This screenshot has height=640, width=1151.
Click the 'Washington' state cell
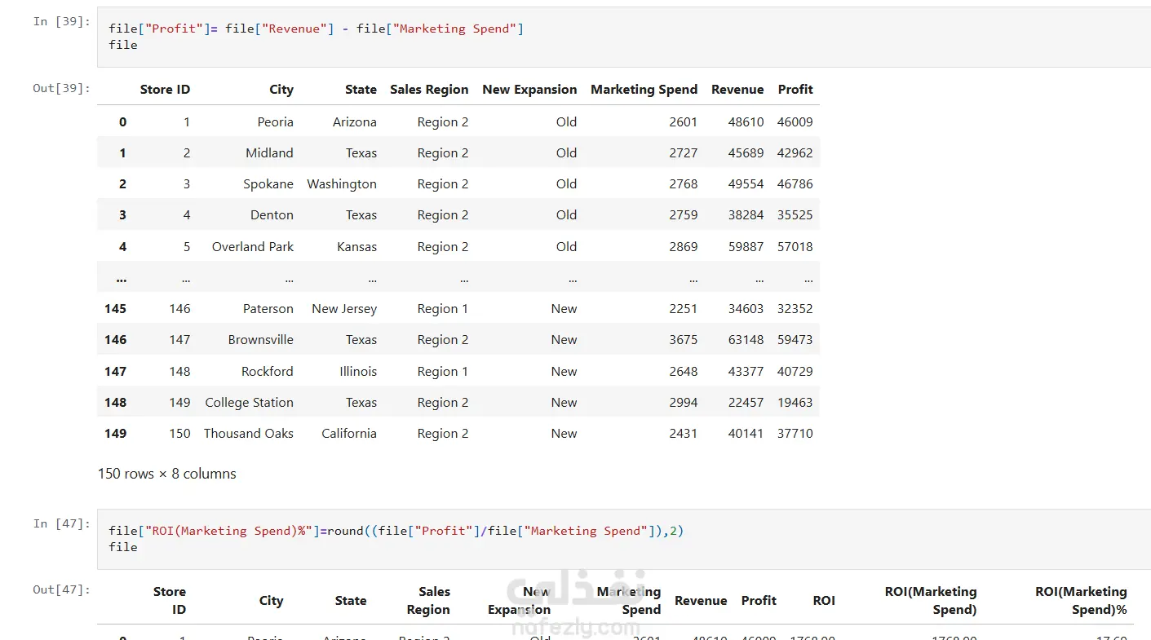[x=342, y=184]
